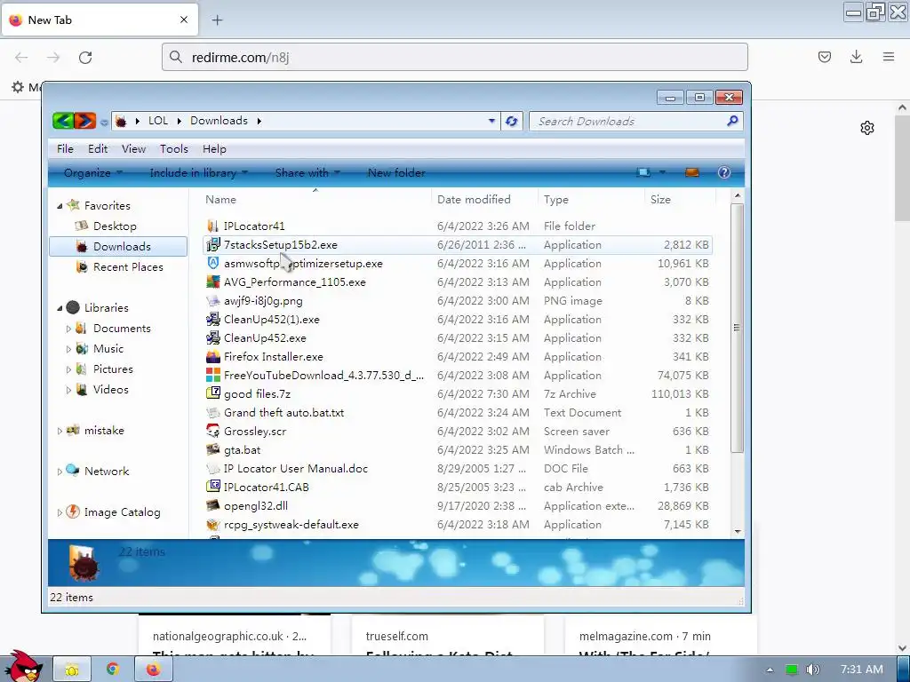This screenshot has height=682, width=910.
Task: Click the change view icon in toolbar
Action: (x=643, y=172)
